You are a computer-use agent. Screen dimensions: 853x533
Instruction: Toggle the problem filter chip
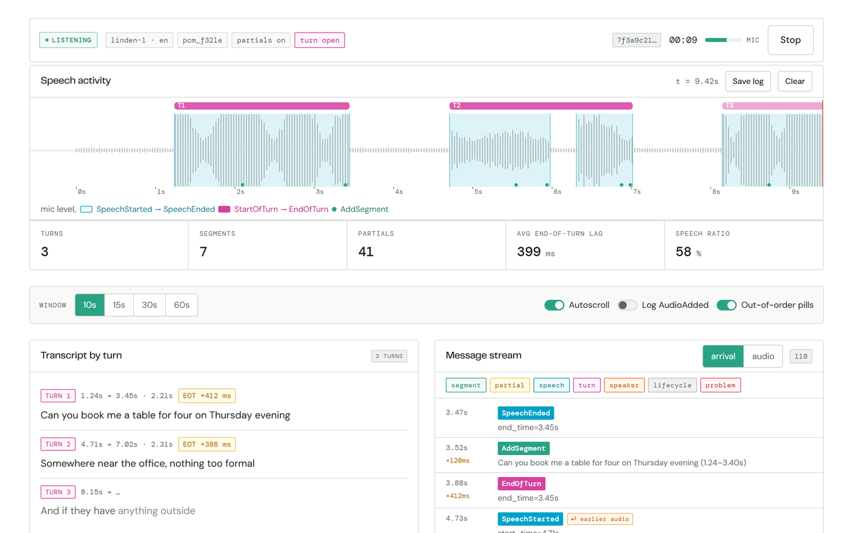[720, 385]
